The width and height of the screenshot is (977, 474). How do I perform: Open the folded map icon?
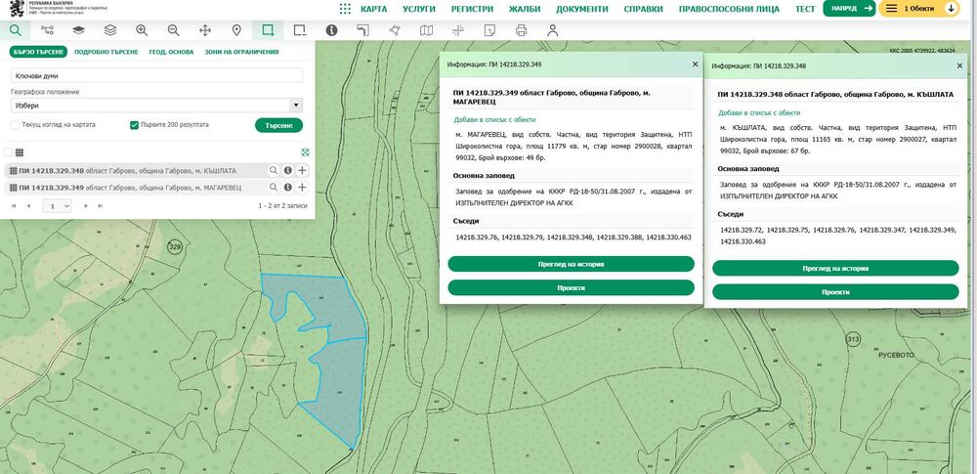(x=426, y=30)
